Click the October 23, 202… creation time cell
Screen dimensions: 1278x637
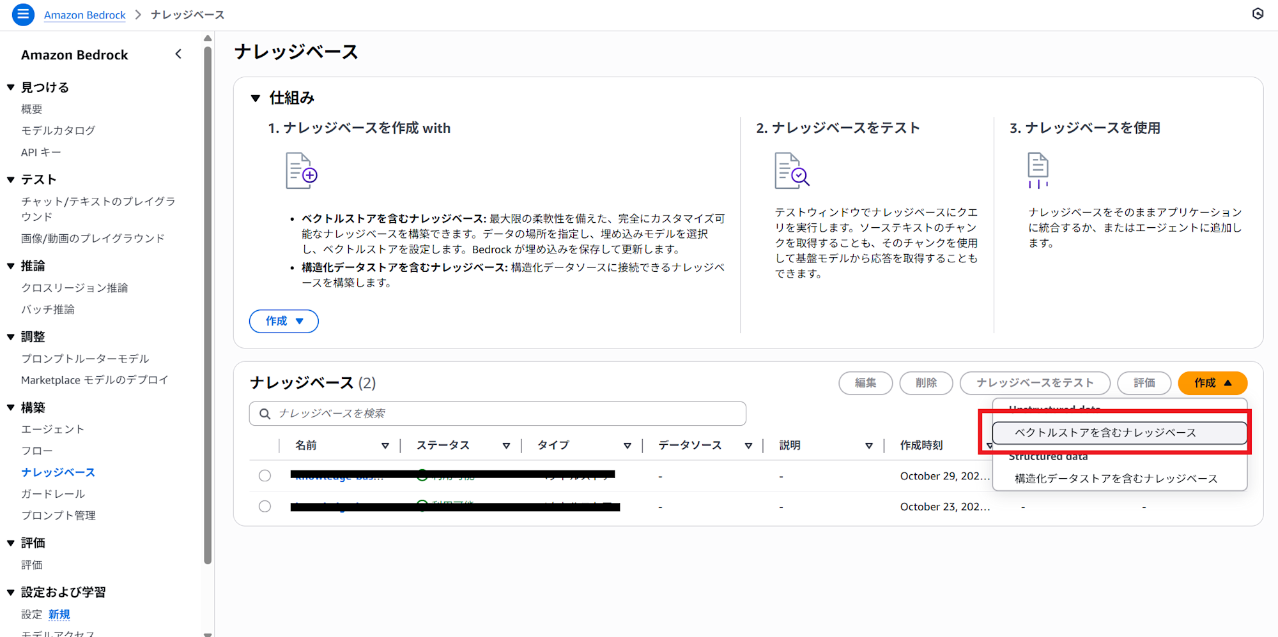click(945, 507)
